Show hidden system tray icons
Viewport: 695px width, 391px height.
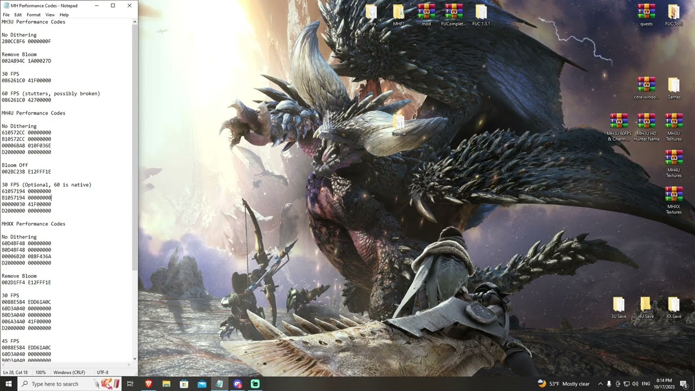pos(600,384)
